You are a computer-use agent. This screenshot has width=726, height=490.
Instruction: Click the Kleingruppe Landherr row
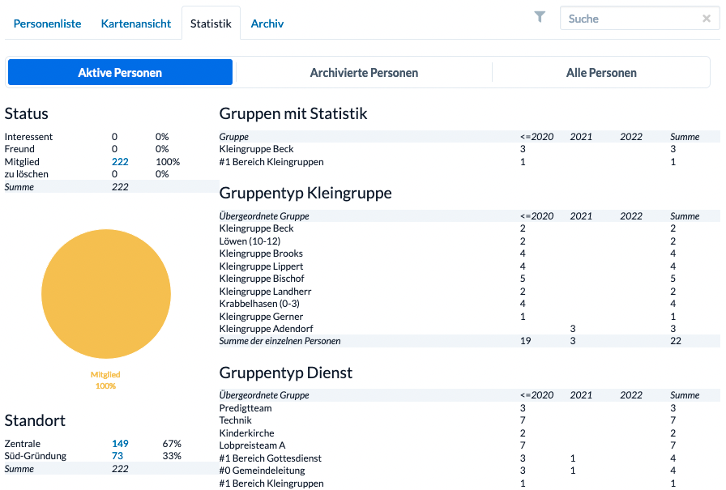tap(469, 292)
